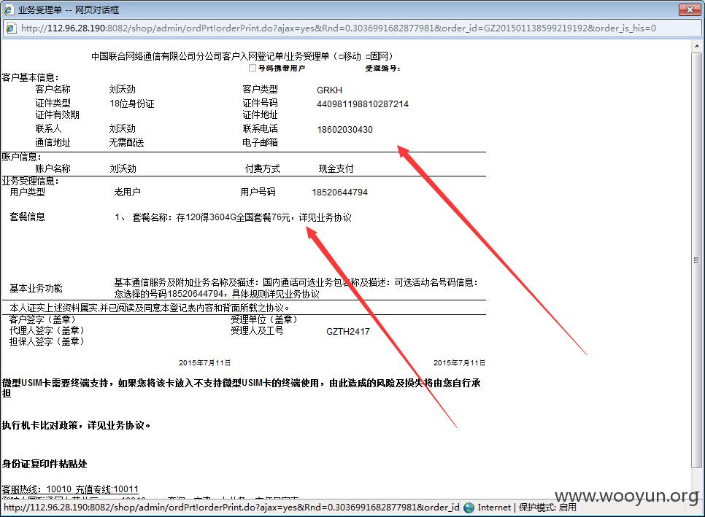Click the 担保人签字（盖章）label
The image size is (705, 517).
[x=47, y=341]
